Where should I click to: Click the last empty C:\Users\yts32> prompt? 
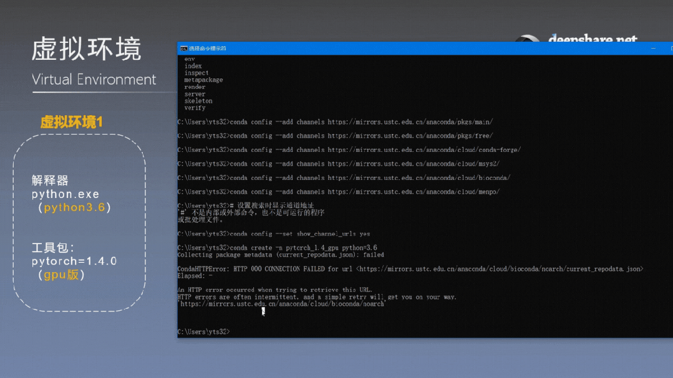tap(203, 332)
